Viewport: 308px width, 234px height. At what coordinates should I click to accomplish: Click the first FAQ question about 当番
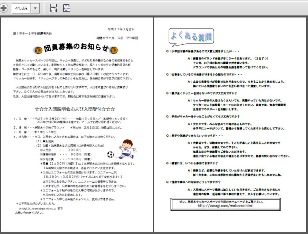pos(203,51)
